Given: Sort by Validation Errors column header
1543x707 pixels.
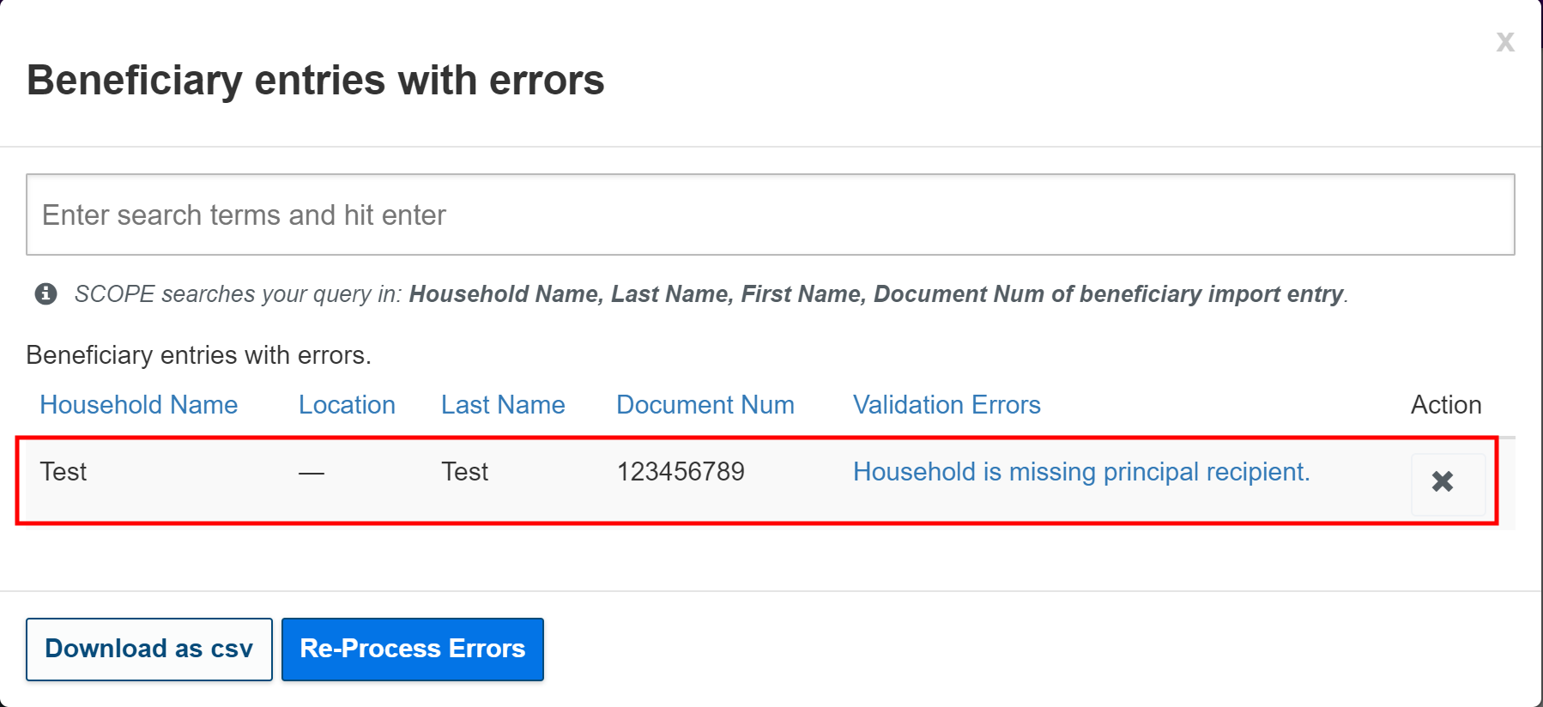Looking at the screenshot, I should pyautogui.click(x=947, y=405).
